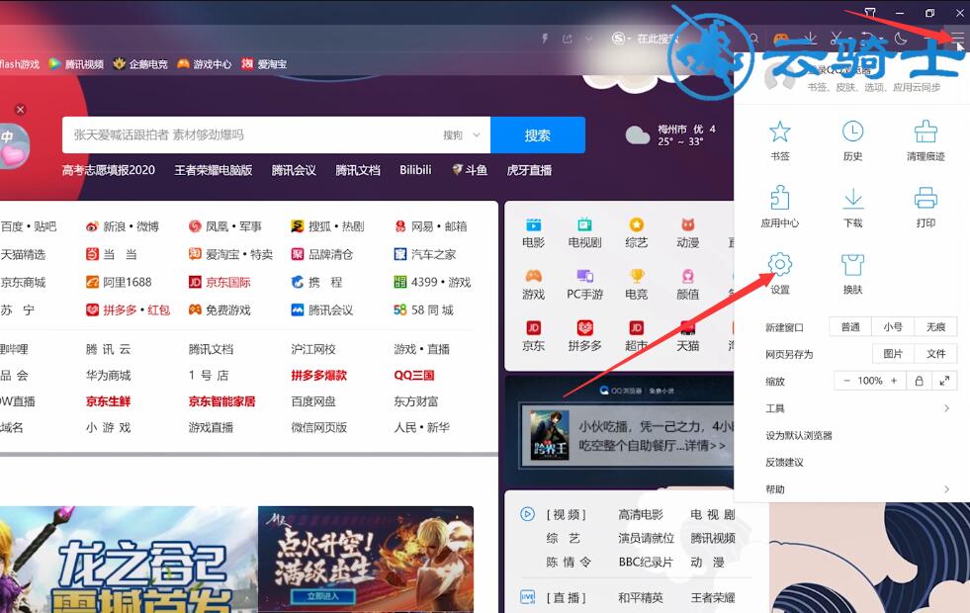This screenshot has width=970, height=613.
Task: Expand the 工具 submenu arrow
Action: (946, 408)
